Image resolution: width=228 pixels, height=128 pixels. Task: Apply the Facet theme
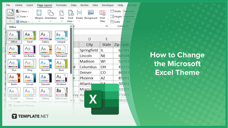(x=30, y=37)
